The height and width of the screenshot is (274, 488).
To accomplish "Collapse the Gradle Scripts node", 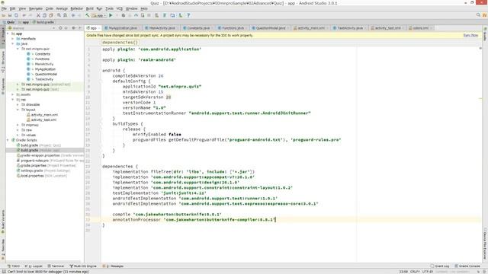I will click(x=8, y=140).
